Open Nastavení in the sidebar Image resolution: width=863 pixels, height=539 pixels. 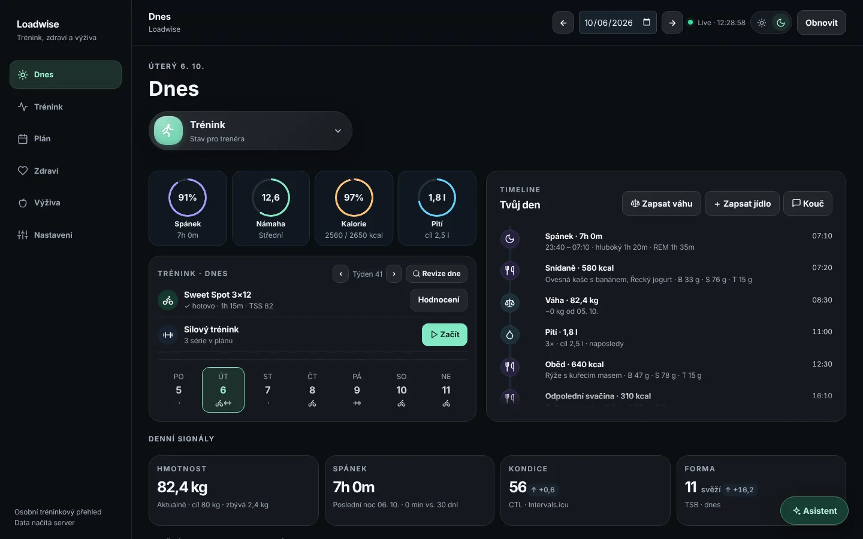(x=65, y=235)
